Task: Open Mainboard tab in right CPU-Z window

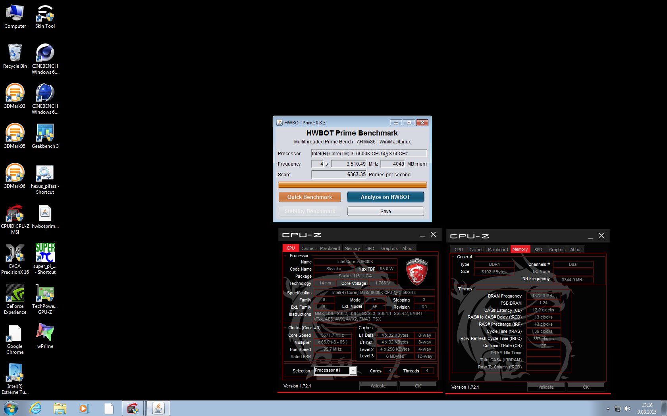Action: click(x=498, y=250)
